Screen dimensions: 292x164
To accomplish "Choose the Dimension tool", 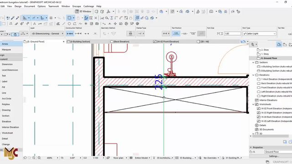I will (11, 64).
